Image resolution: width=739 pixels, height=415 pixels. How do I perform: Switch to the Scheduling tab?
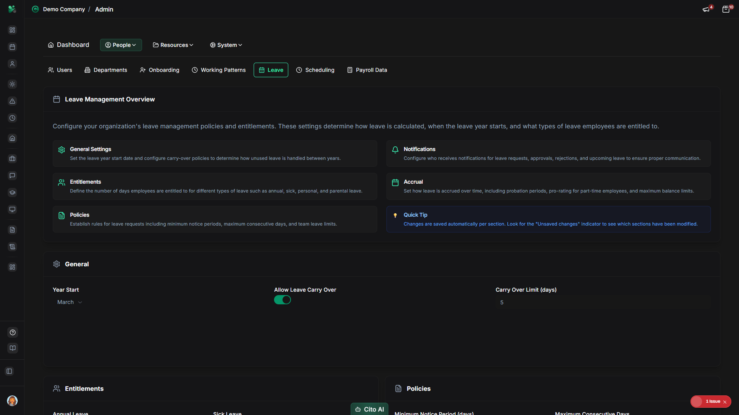[315, 70]
